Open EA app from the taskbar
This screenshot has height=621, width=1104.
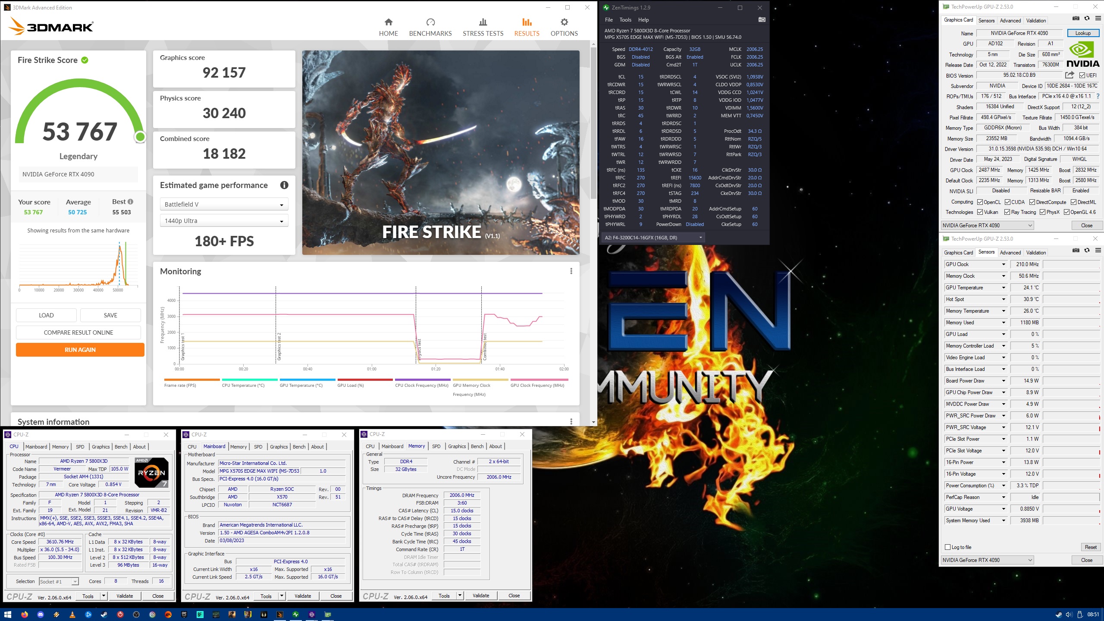(168, 615)
